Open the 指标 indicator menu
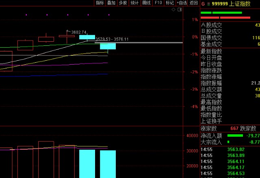260x178 pixels. tap(100, 3)
